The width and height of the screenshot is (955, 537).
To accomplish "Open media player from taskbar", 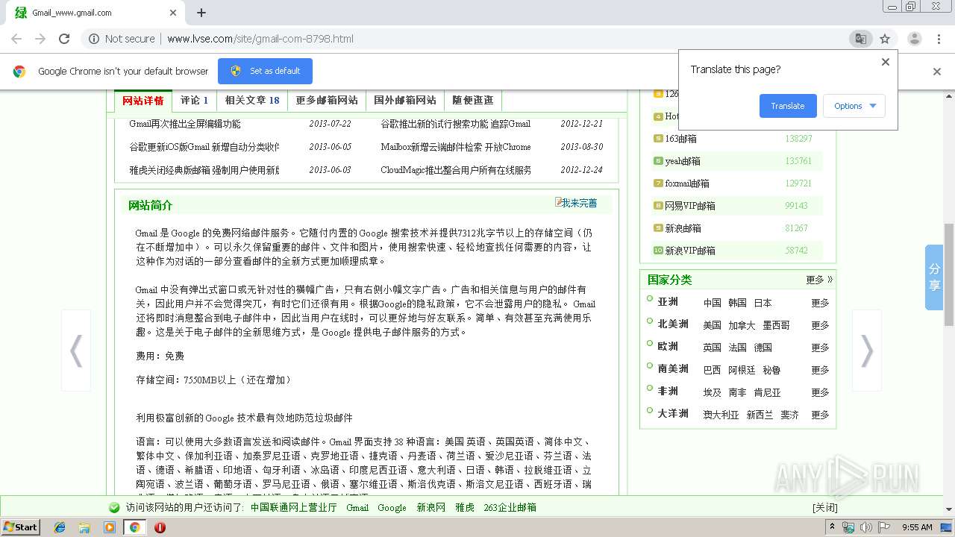I will 110,527.
